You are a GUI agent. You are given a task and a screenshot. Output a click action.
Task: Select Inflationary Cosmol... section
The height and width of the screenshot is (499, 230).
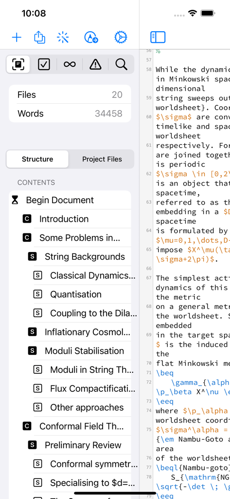click(70, 332)
